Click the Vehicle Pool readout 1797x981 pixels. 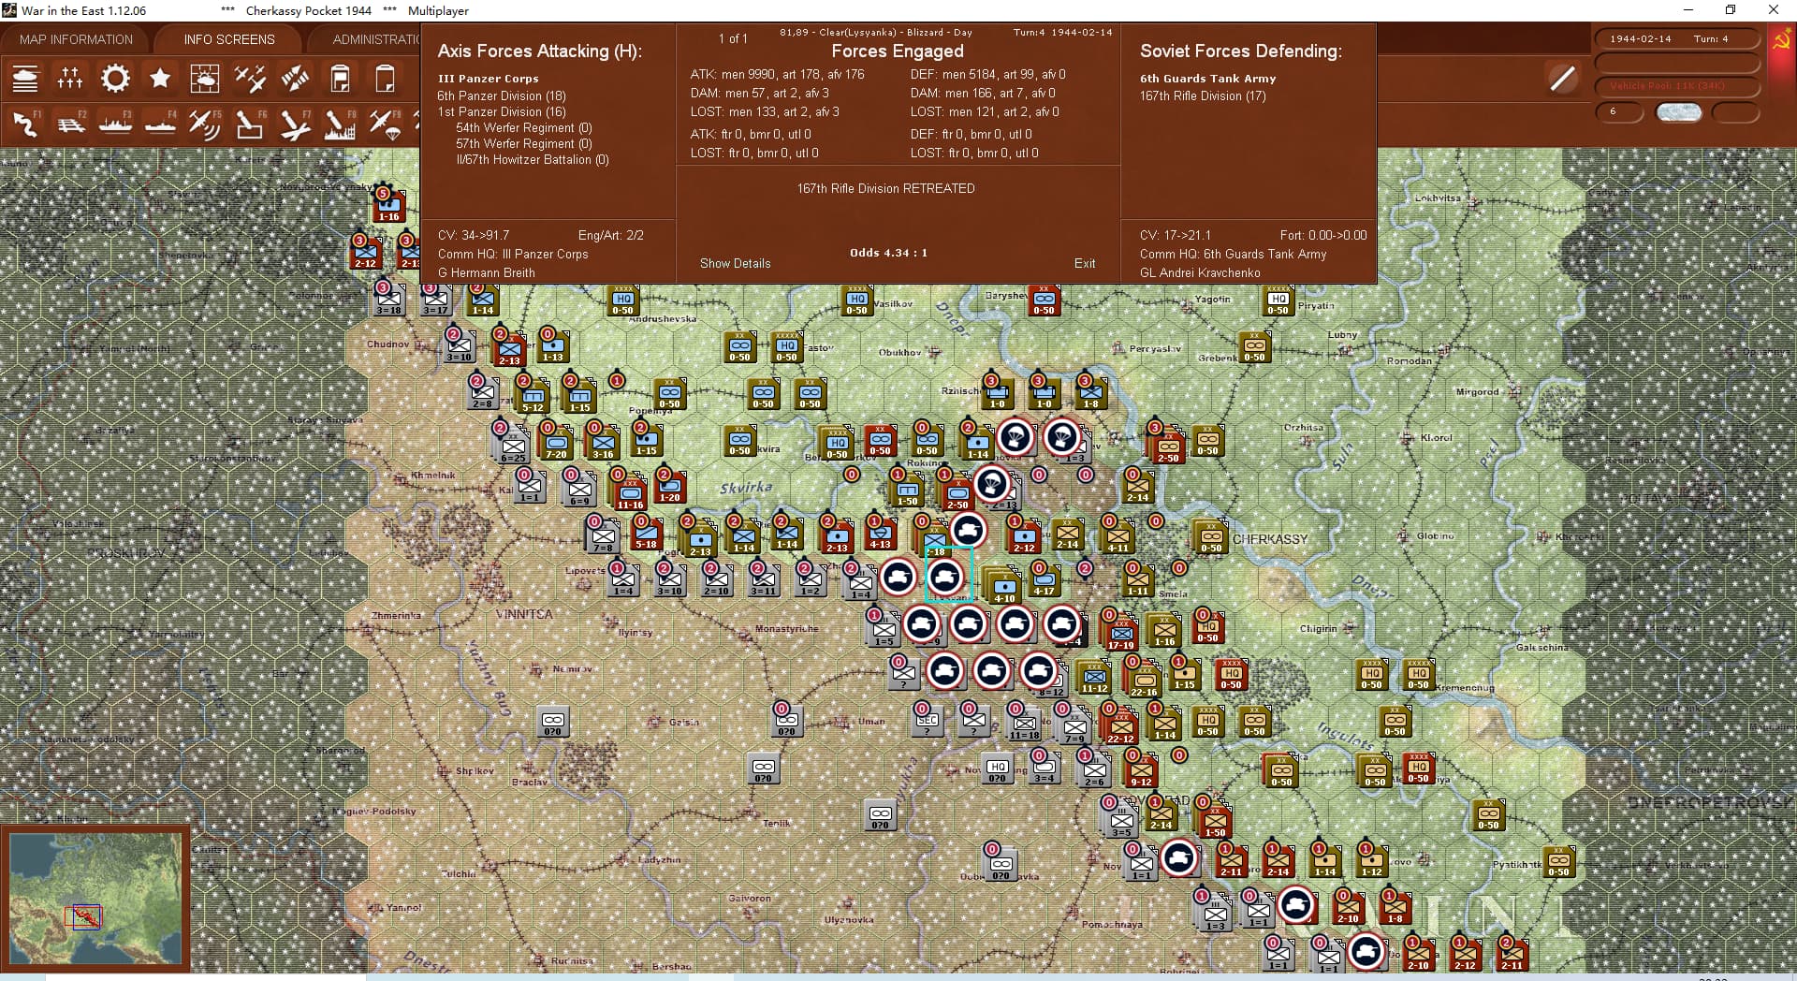click(1678, 86)
